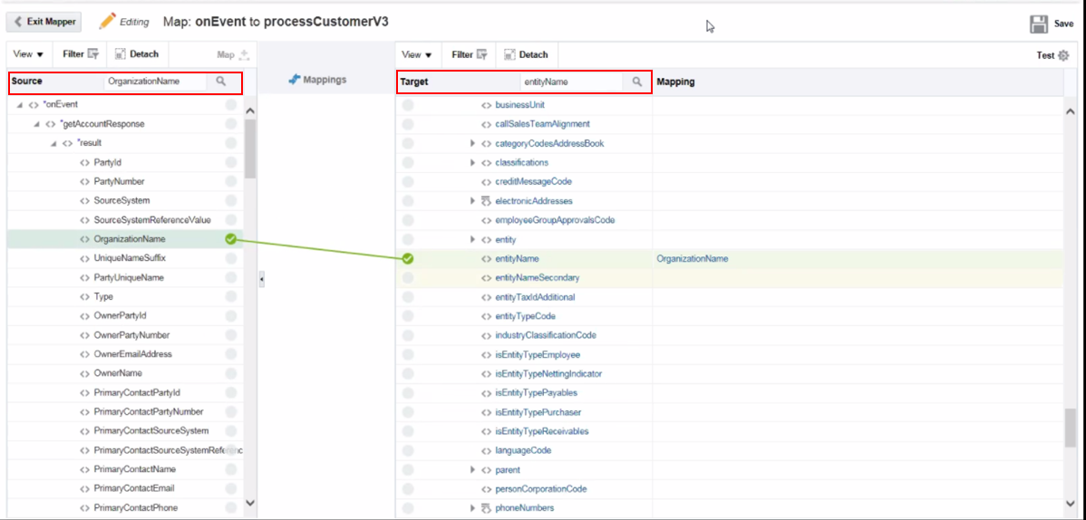Viewport: 1086px width, 520px height.
Task: Toggle the OrganizationName mapped green checkmark
Action: click(230, 239)
